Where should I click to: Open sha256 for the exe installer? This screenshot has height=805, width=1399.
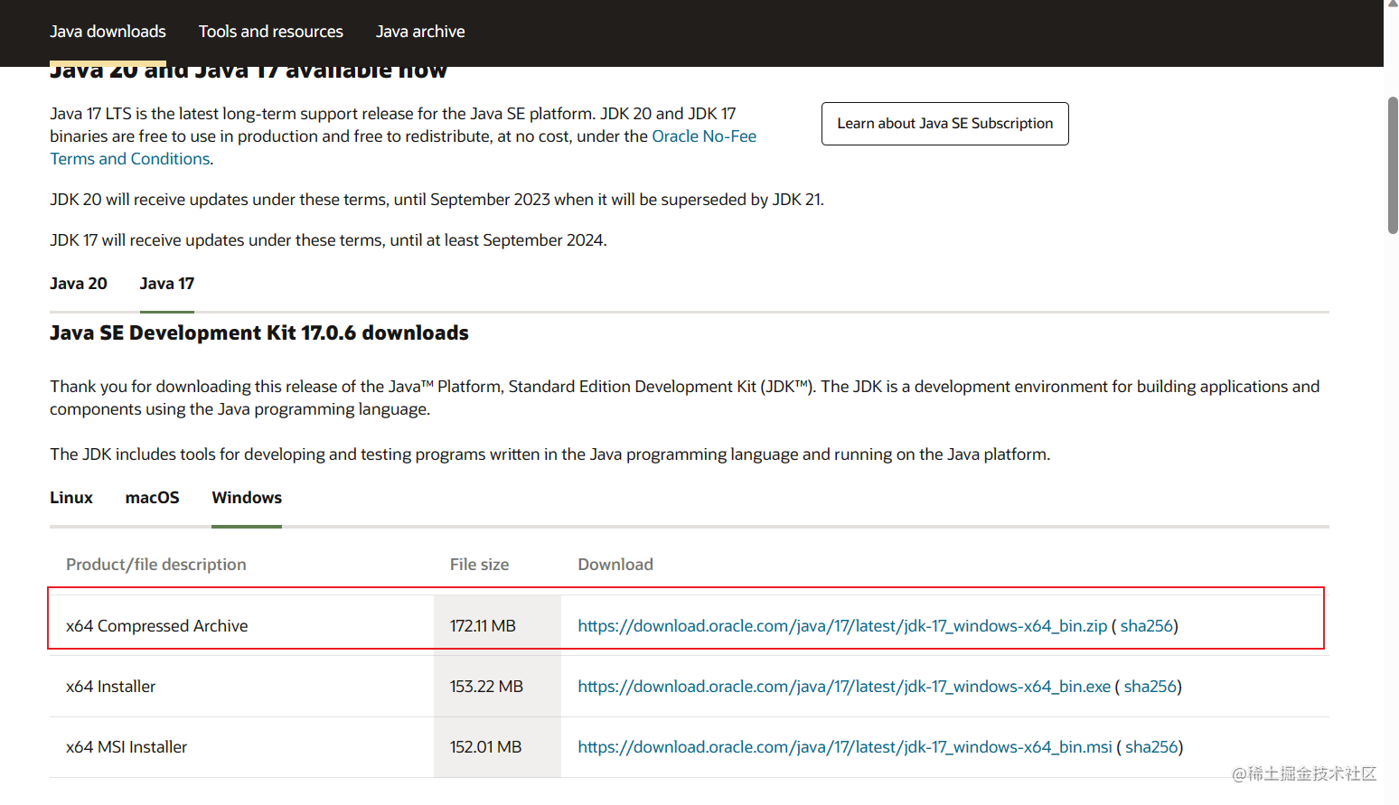(x=1150, y=687)
